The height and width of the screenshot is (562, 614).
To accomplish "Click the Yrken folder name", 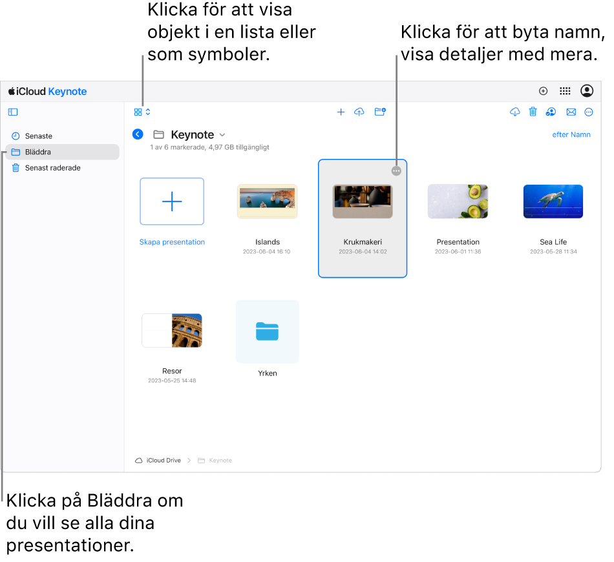I will pos(268,373).
